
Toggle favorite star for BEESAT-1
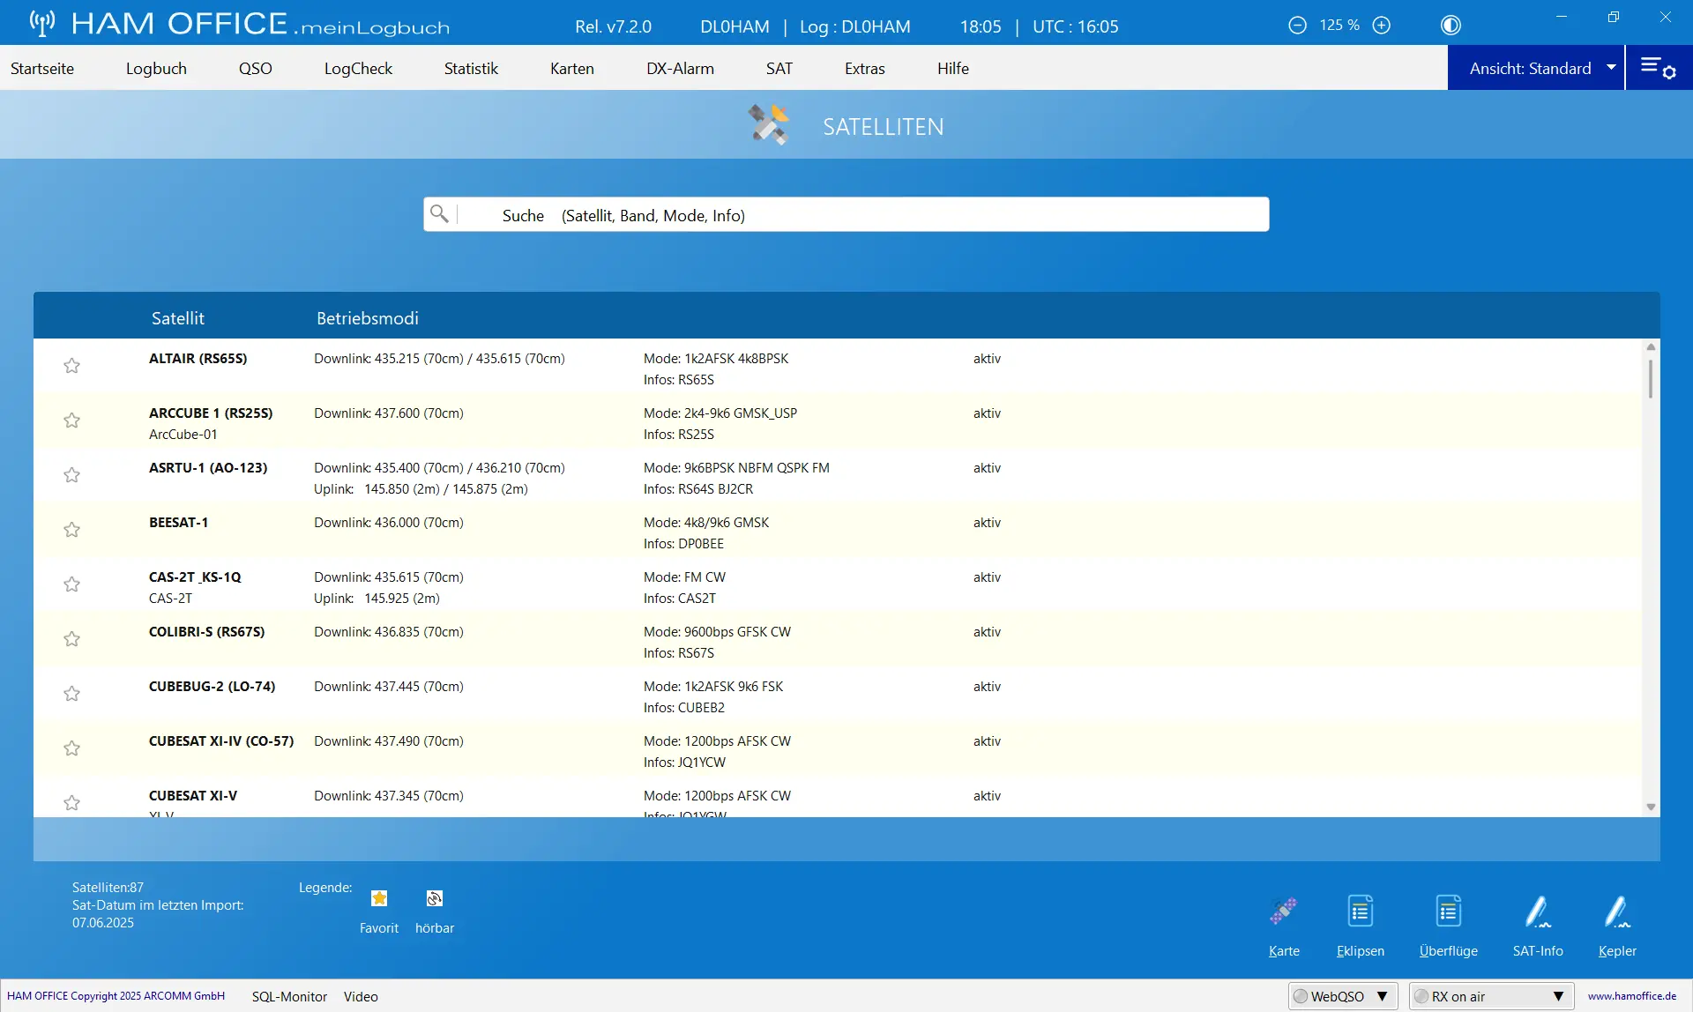(x=72, y=530)
